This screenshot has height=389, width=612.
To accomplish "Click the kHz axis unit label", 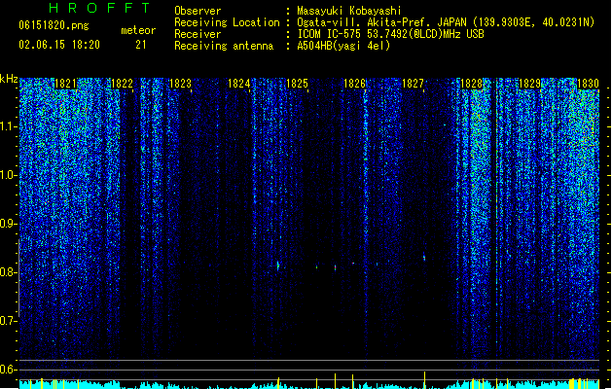I will [9, 79].
